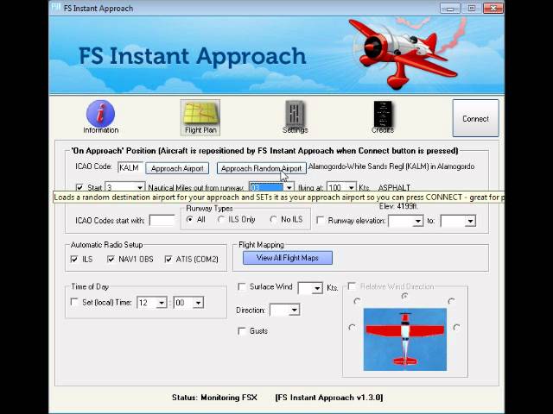Expand the Surface Wind knots dropdown
The height and width of the screenshot is (414, 553).
point(317,288)
